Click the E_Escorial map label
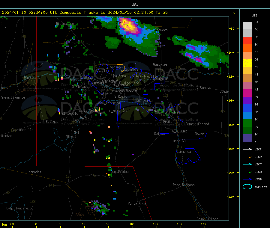The height and width of the screenshot is (228, 270). click(x=111, y=103)
